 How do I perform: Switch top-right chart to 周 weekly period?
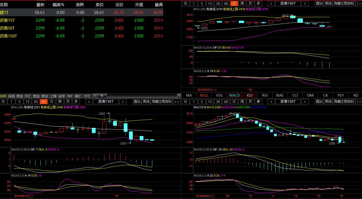(x=242, y=3)
